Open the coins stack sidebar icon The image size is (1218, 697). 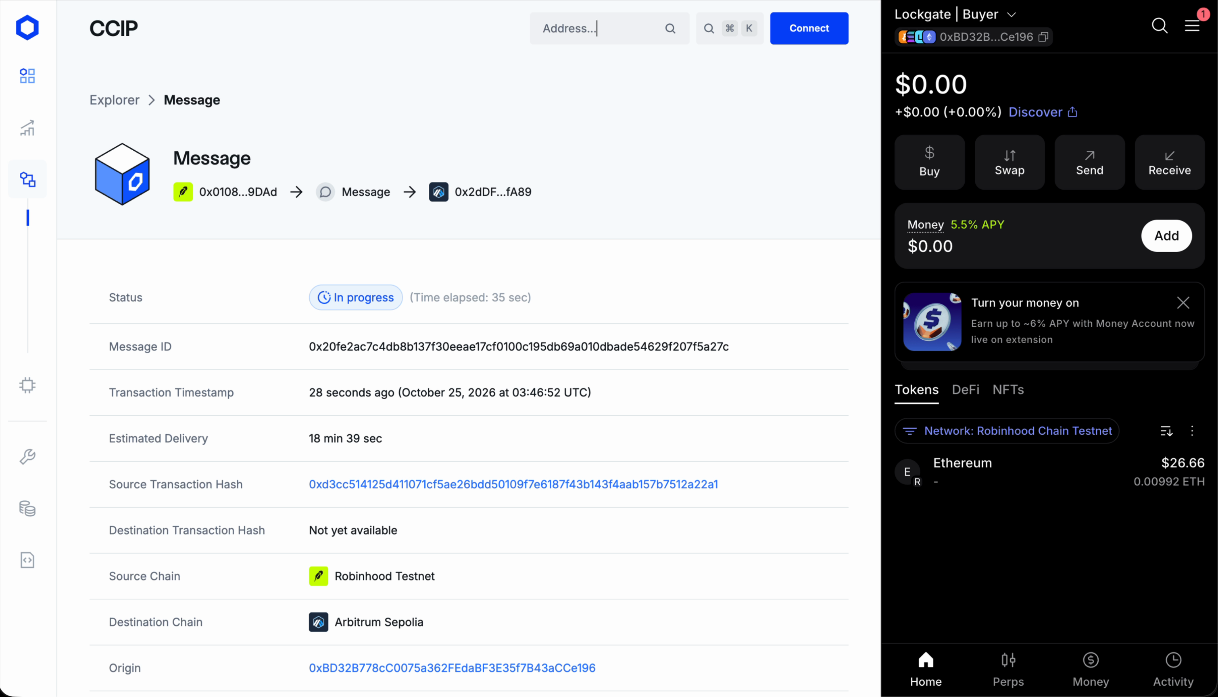(x=27, y=508)
